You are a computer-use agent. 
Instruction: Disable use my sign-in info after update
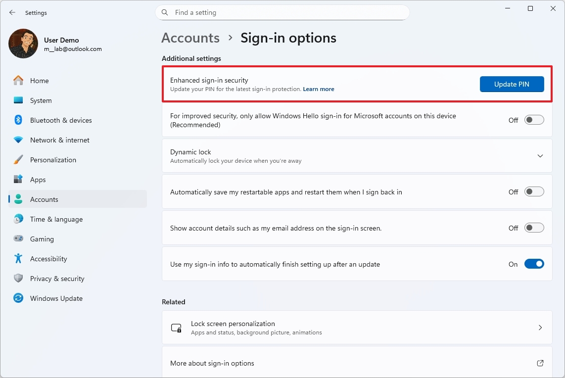coord(534,264)
